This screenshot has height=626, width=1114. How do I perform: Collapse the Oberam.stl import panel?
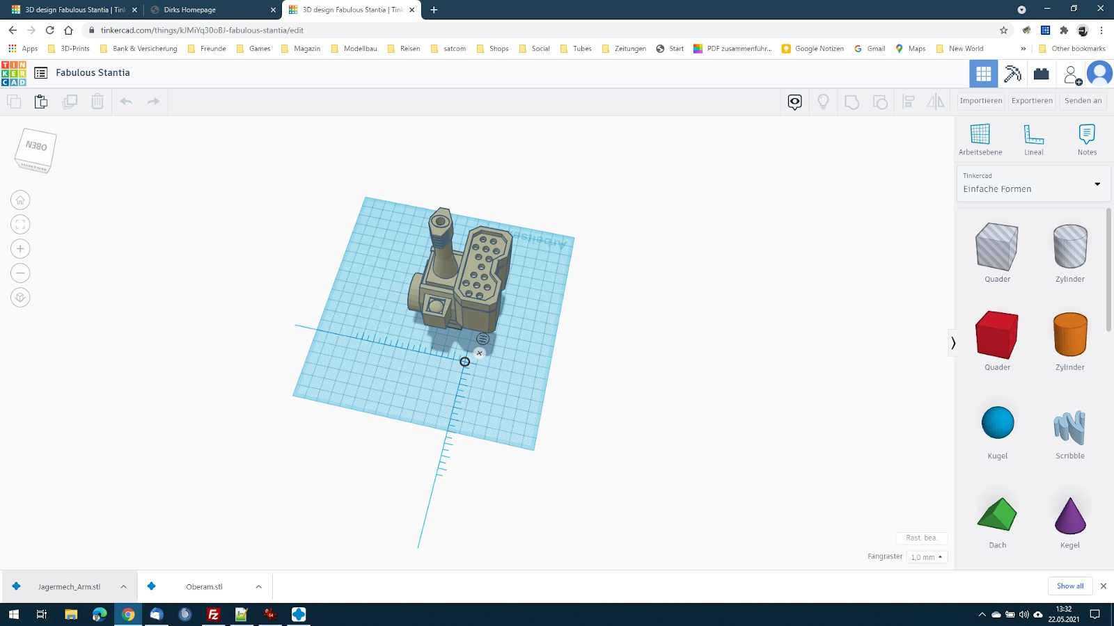pos(258,586)
